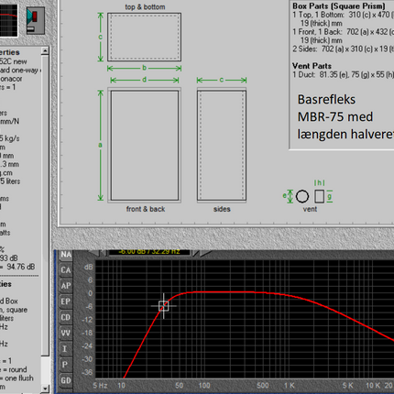Select the "5 liters" value
The width and height of the screenshot is (394, 394).
10,181
